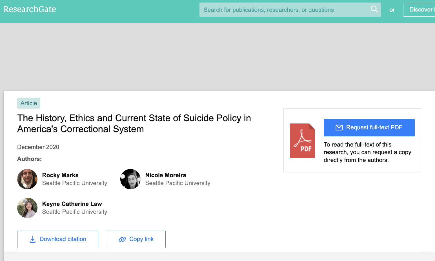Image resolution: width=435 pixels, height=261 pixels.
Task: Click the Authors: label
Action: (30, 159)
